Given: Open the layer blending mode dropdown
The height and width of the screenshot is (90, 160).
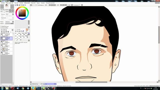Looking at the screenshot, I should 13,22.
